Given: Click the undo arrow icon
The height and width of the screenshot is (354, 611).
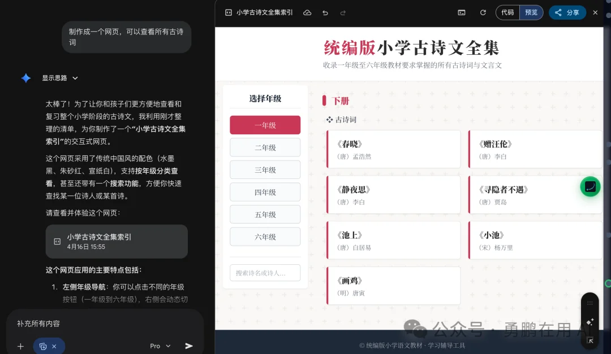Looking at the screenshot, I should point(325,12).
